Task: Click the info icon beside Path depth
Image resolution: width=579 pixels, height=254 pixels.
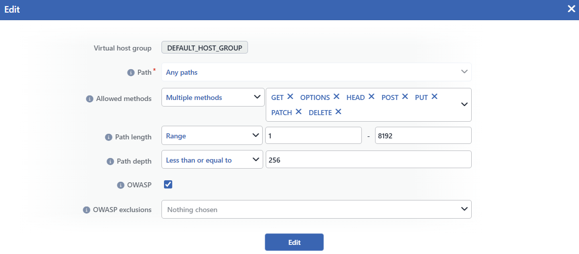Action: click(110, 162)
